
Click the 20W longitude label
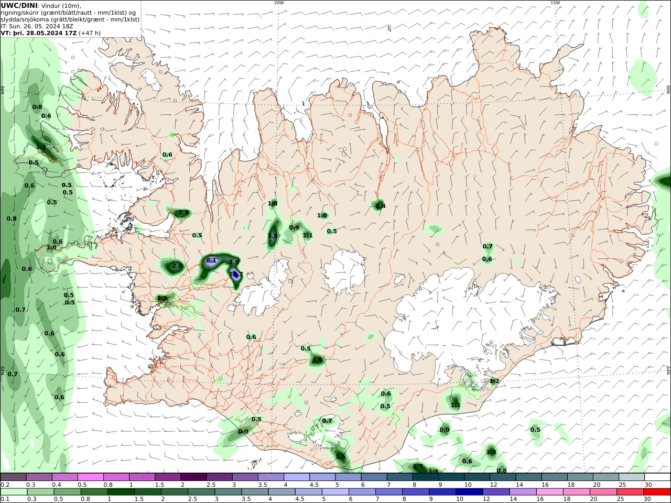click(279, 3)
